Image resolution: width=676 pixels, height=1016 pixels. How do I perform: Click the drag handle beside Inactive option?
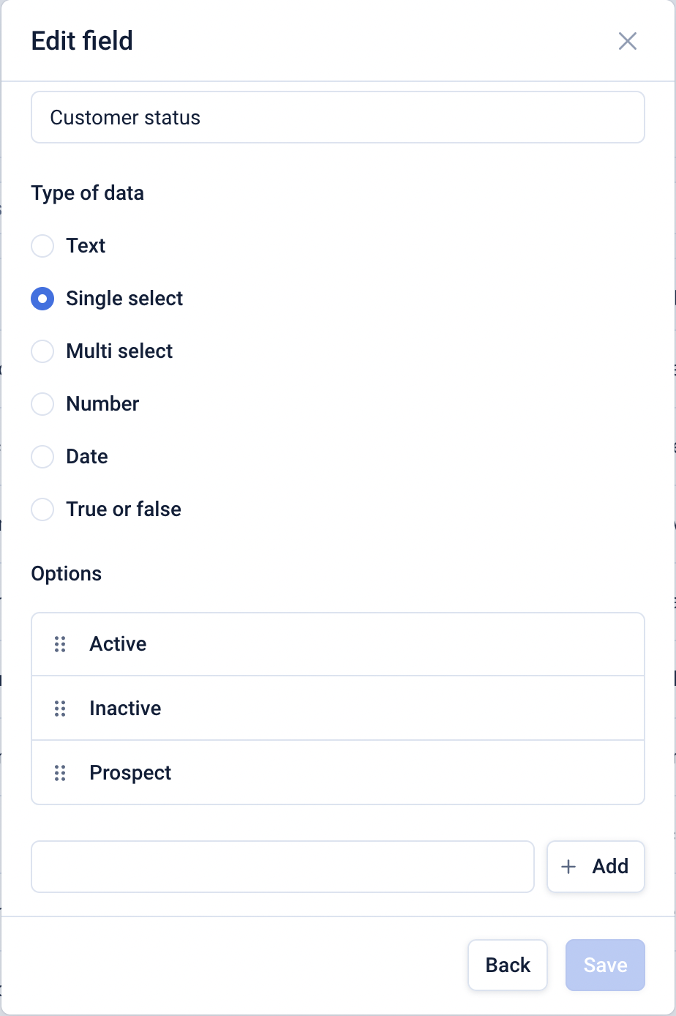(x=60, y=709)
